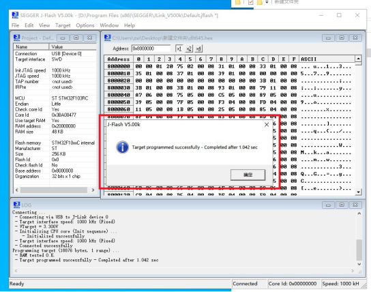Click the Value column header
The image size is (371, 292).
[x=73, y=47]
